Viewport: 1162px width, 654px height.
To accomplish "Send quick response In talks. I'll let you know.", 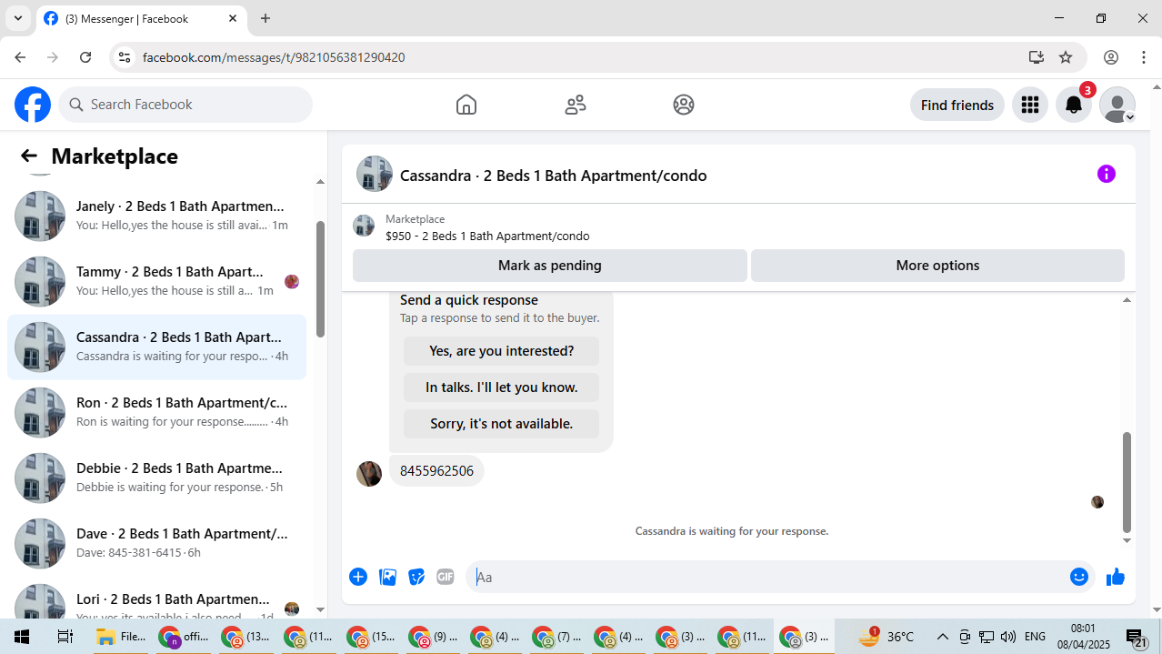I will click(x=501, y=387).
